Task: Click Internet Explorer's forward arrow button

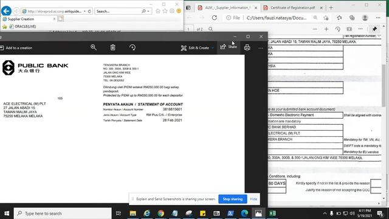Action: click(16, 11)
